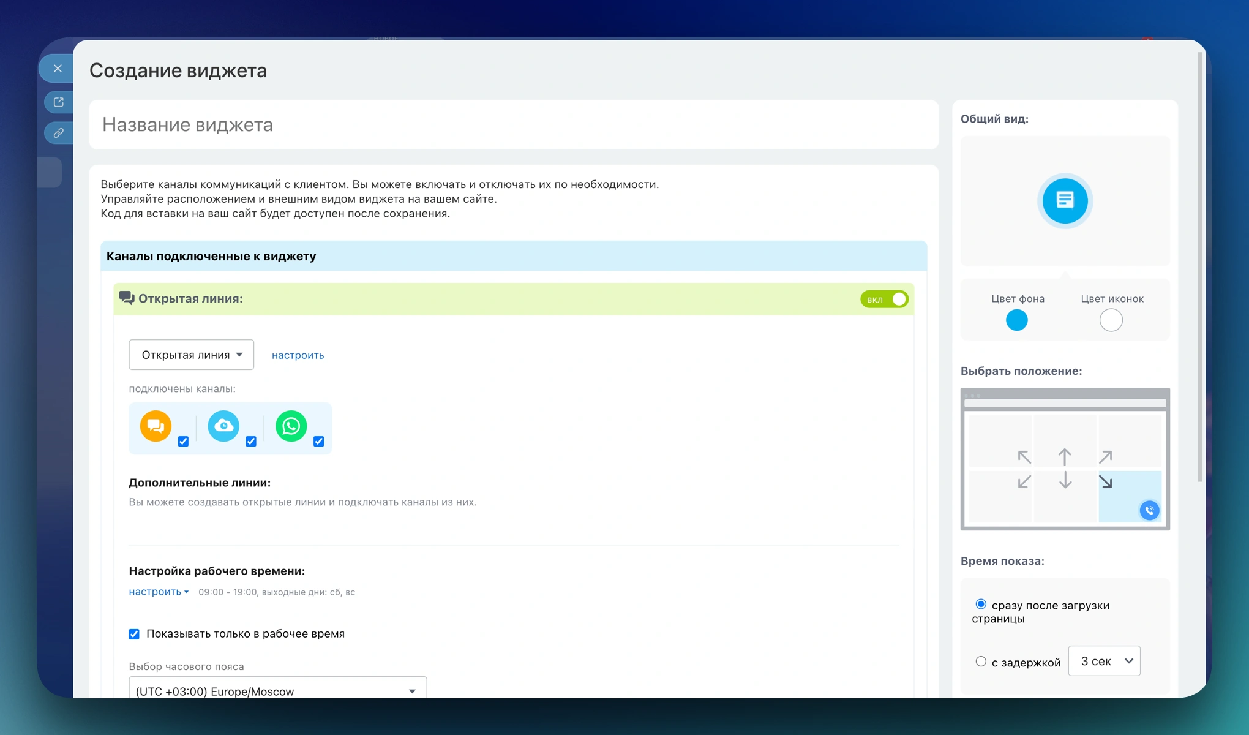Select top-right position arrow

point(1105,457)
